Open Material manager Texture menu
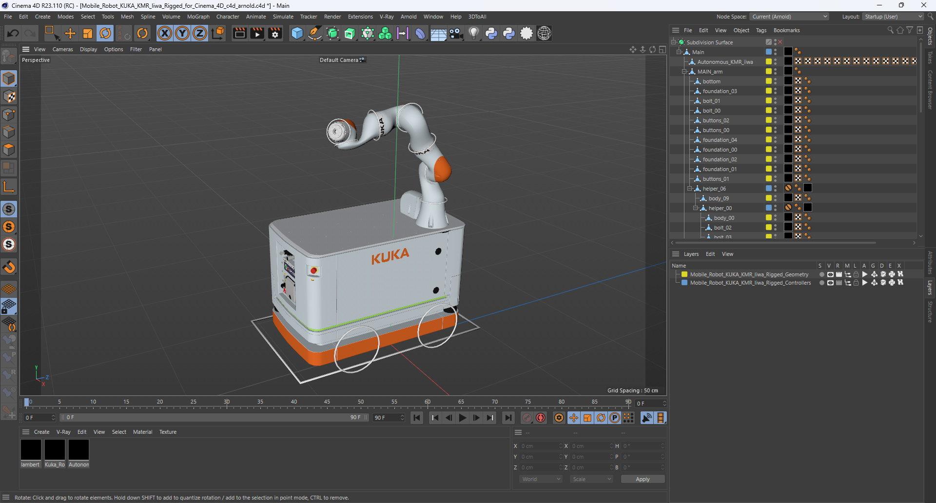Screen dimensions: 936x503 (x=168, y=432)
